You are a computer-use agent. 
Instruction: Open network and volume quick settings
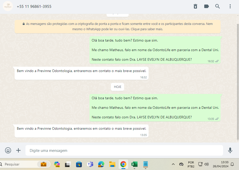coord(203,164)
